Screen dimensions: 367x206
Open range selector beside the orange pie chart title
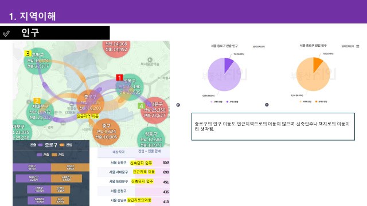pos(348,46)
